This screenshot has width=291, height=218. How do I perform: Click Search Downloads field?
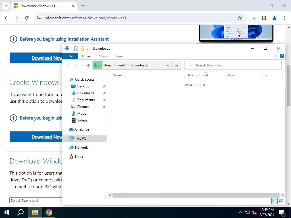pos(233,65)
